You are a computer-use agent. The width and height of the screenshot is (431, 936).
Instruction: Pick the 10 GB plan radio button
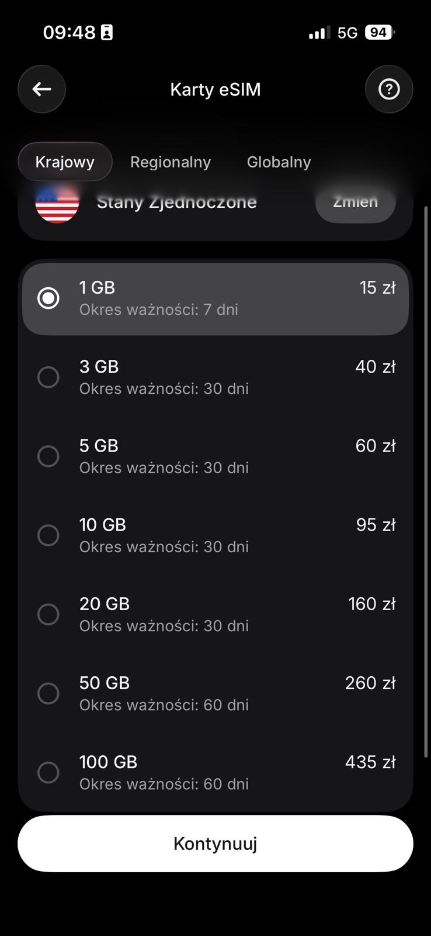pyautogui.click(x=48, y=535)
